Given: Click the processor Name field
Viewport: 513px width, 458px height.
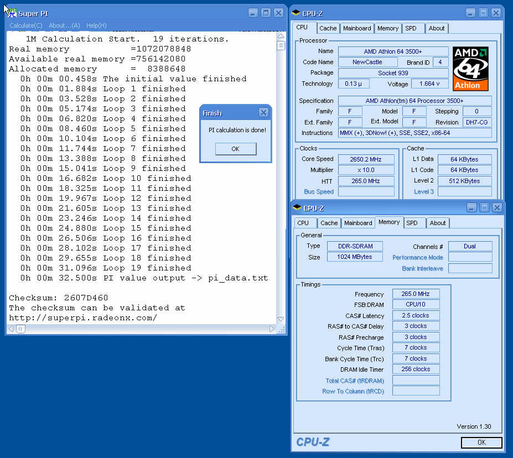Looking at the screenshot, I should point(393,51).
